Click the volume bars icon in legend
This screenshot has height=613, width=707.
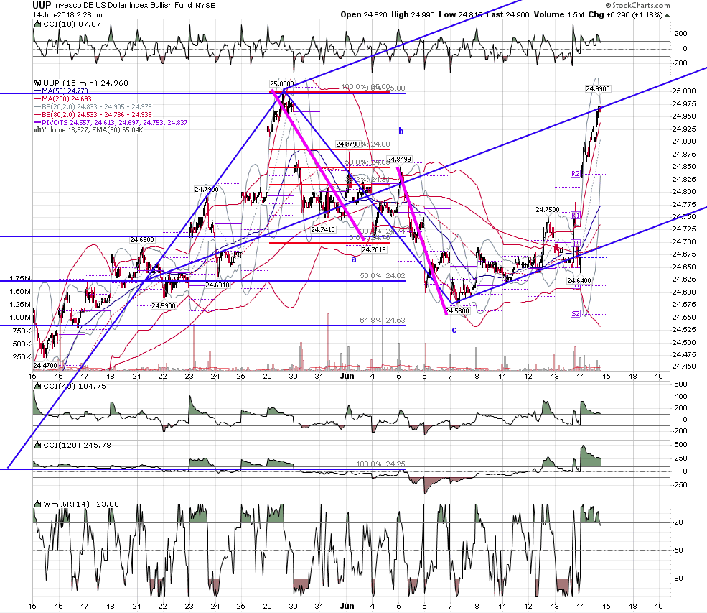click(x=38, y=130)
